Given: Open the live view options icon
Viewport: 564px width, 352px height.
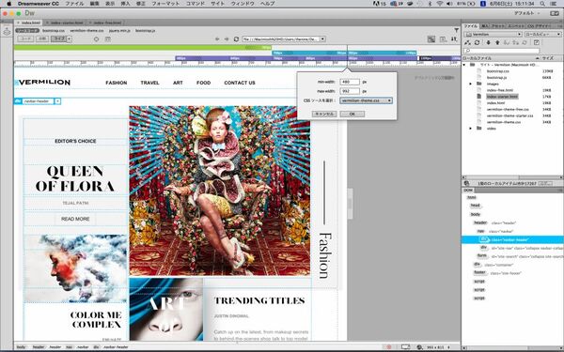Looking at the screenshot, I should (x=107, y=38).
